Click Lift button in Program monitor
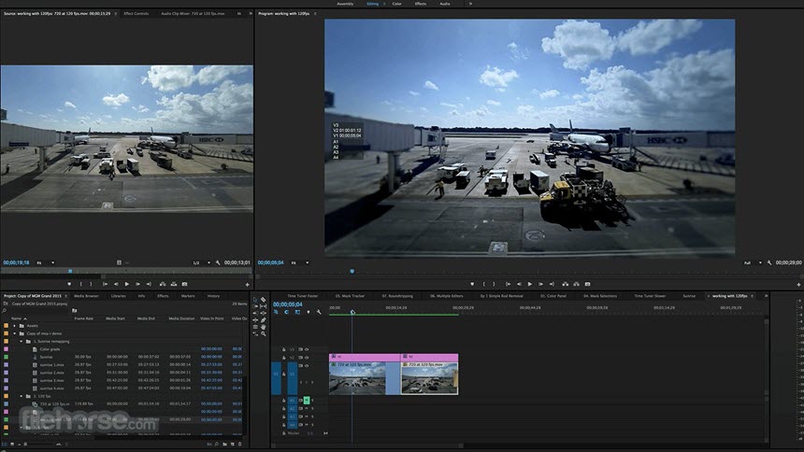Viewport: 804px width, 452px height. [x=565, y=284]
